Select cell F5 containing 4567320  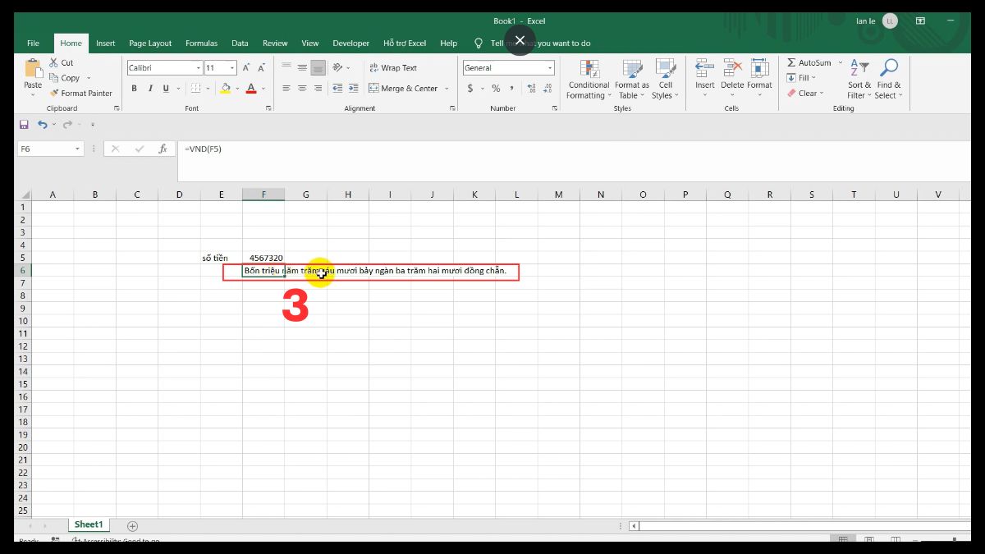(263, 257)
